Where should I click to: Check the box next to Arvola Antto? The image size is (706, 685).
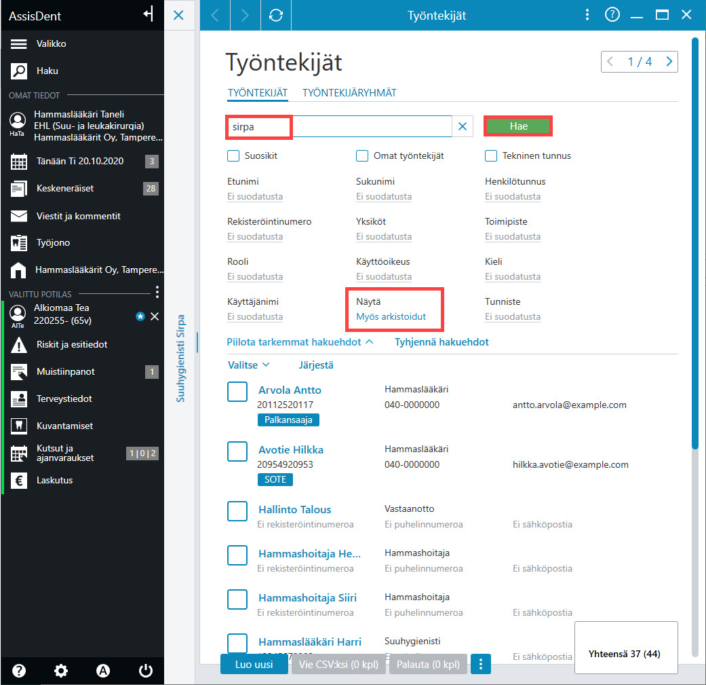[237, 392]
